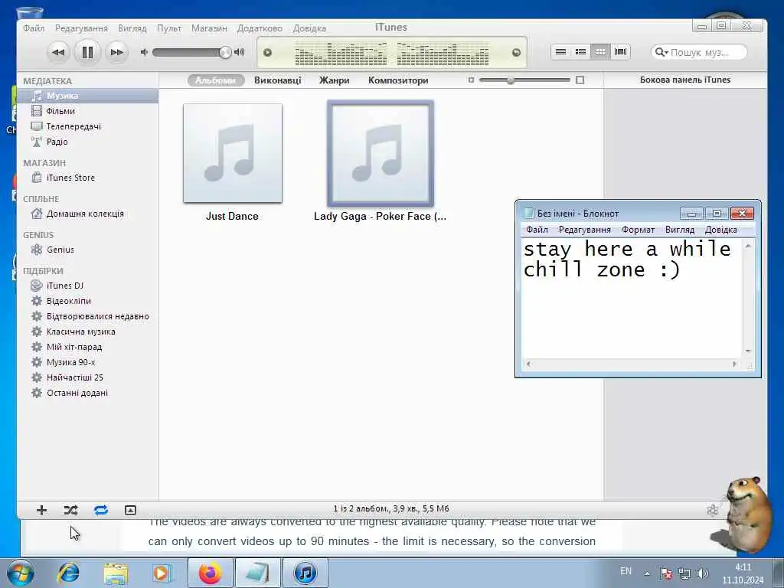Open Файл menu in Notepad
Image resolution: width=784 pixels, height=588 pixels.
(x=537, y=230)
